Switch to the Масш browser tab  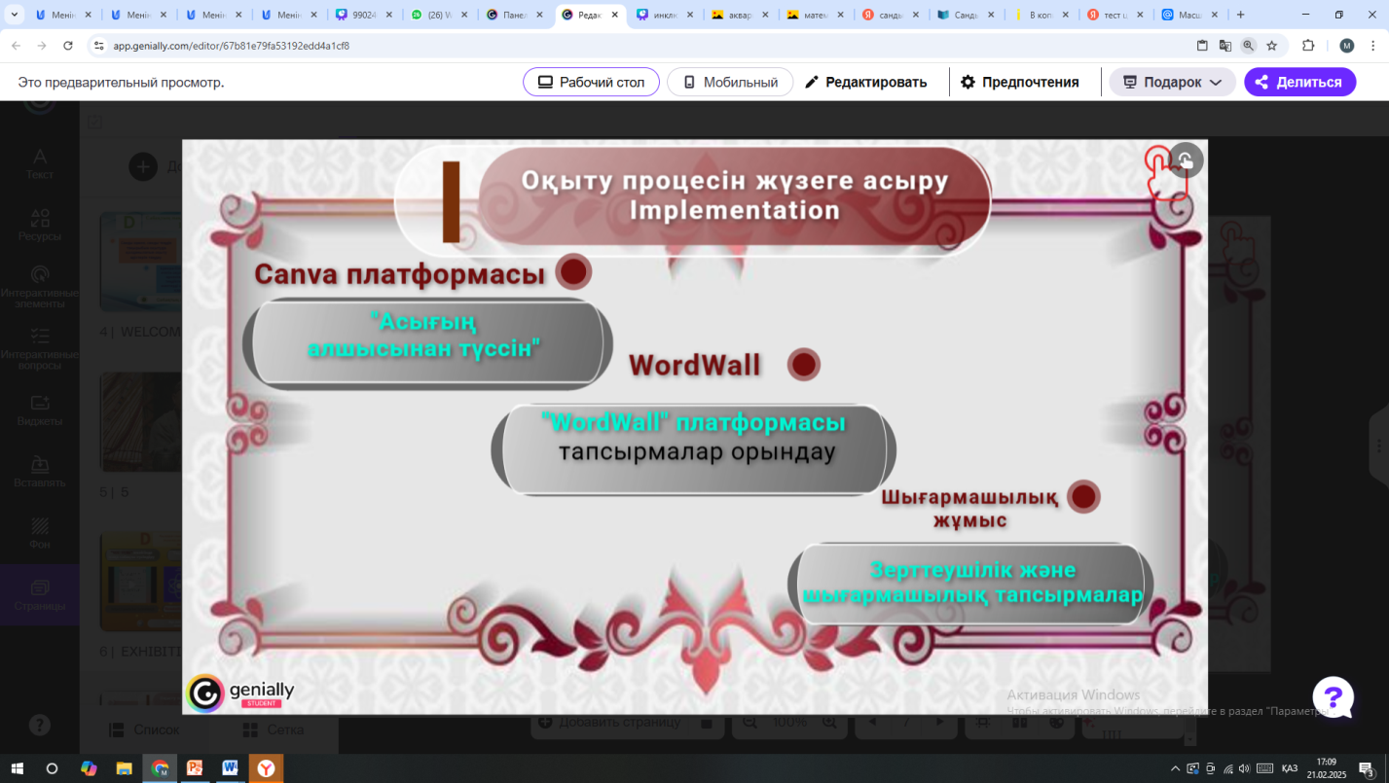coord(1191,15)
